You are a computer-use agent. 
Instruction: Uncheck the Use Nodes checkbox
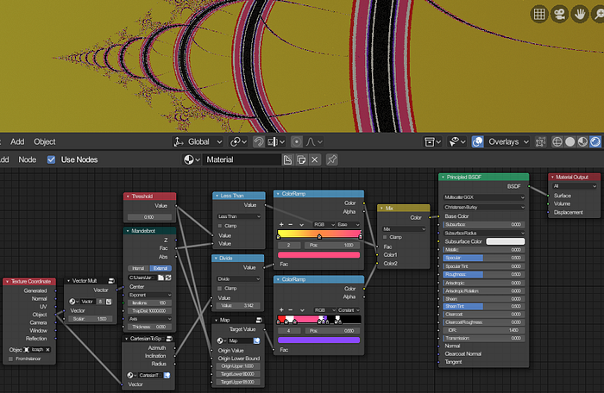[51, 159]
